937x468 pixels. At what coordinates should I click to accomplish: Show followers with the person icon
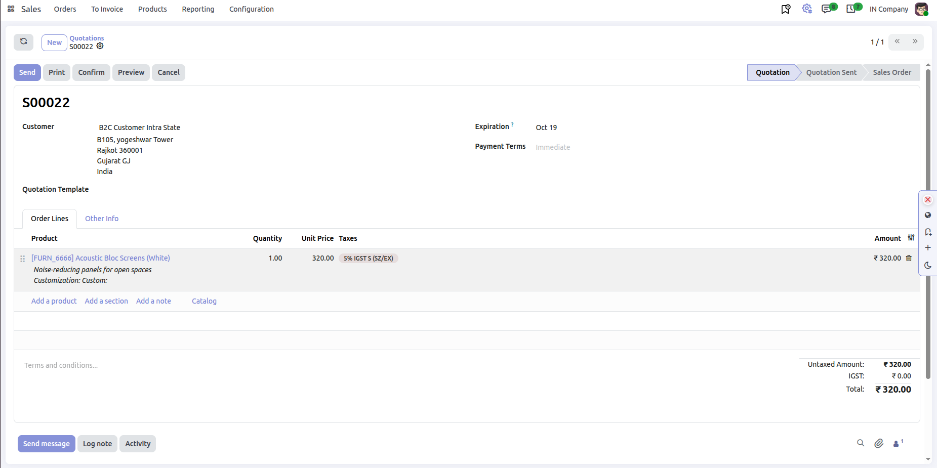tap(898, 443)
